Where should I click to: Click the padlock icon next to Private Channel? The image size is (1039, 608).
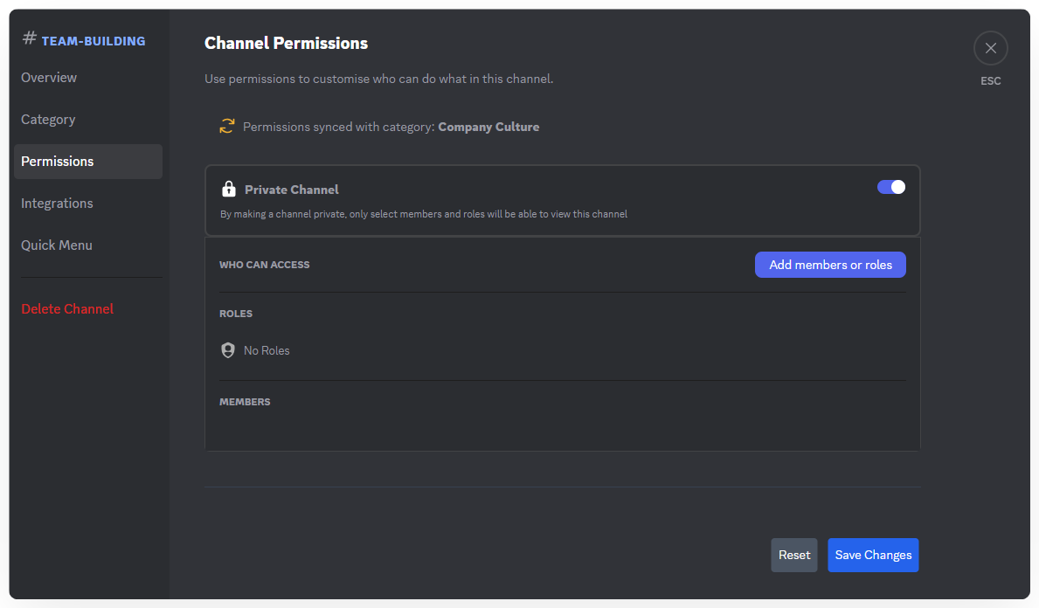[x=229, y=190]
